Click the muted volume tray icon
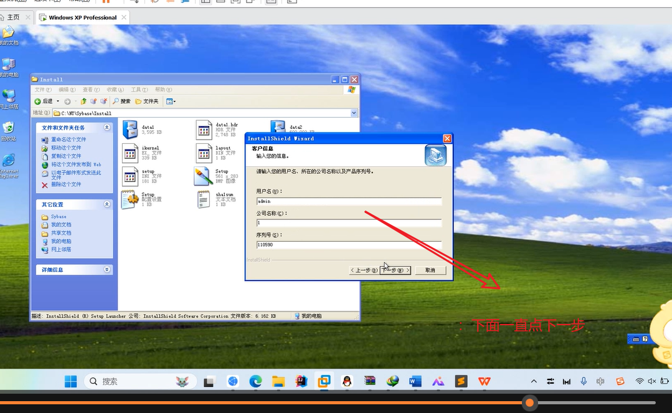This screenshot has height=413, width=672. 652,381
